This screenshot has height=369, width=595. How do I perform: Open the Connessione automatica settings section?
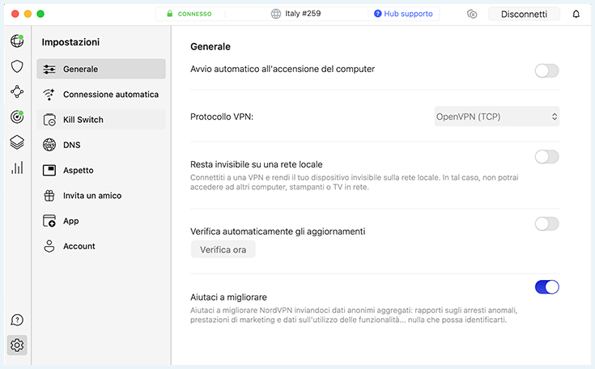(x=101, y=95)
